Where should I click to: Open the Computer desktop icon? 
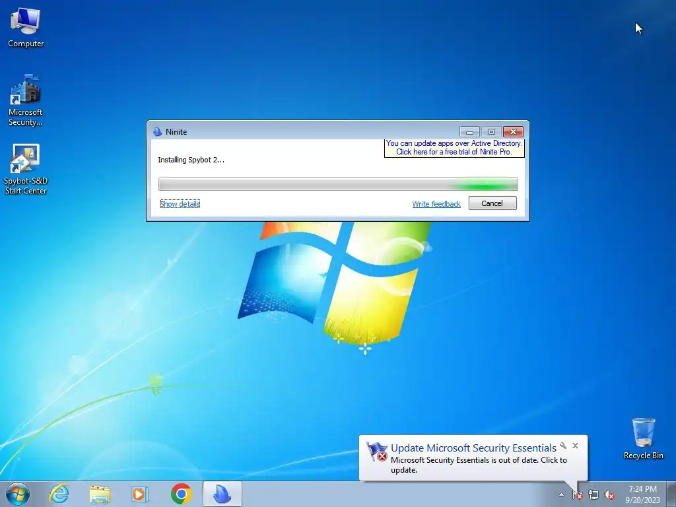26,28
